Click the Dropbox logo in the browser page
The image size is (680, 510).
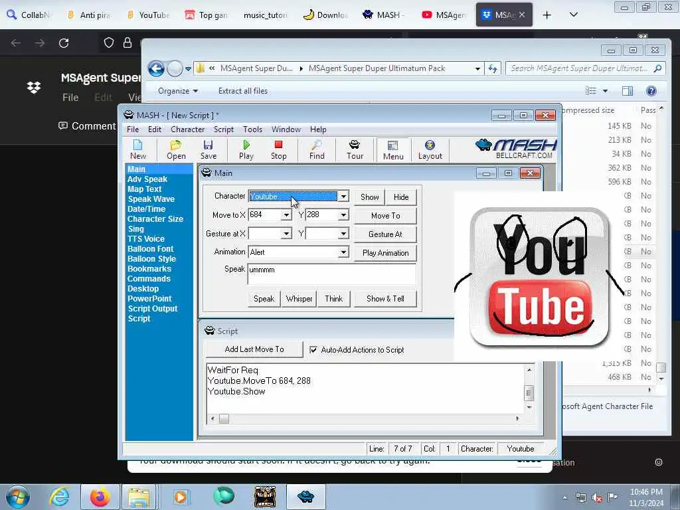click(x=34, y=87)
